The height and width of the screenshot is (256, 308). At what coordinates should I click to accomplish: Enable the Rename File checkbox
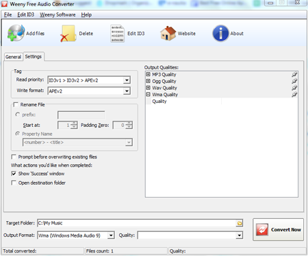pos(16,105)
